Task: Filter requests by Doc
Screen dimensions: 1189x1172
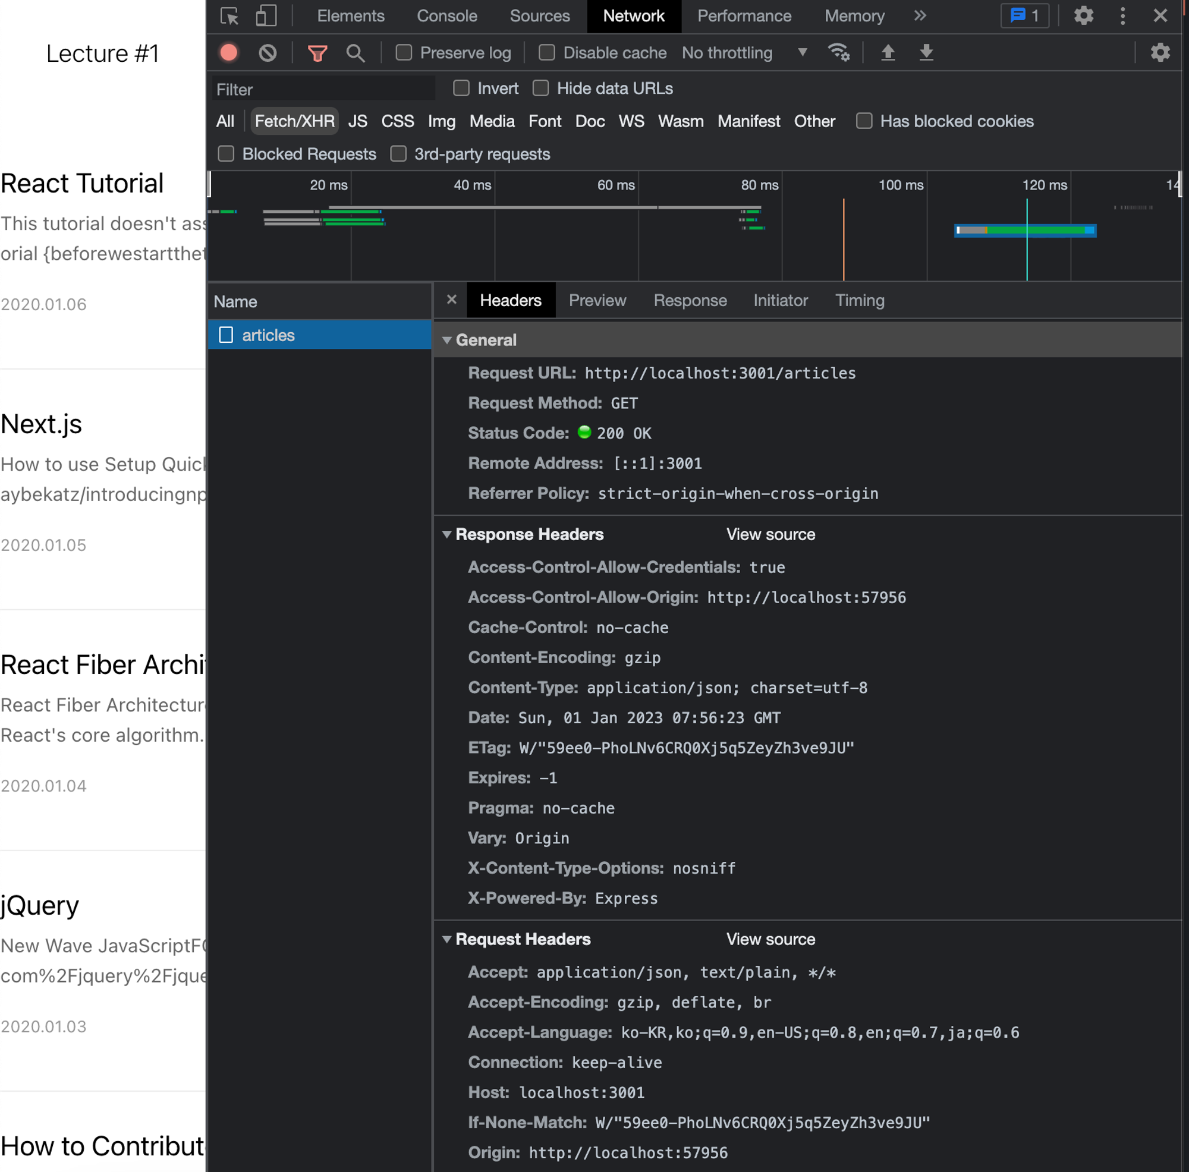Action: pyautogui.click(x=590, y=121)
